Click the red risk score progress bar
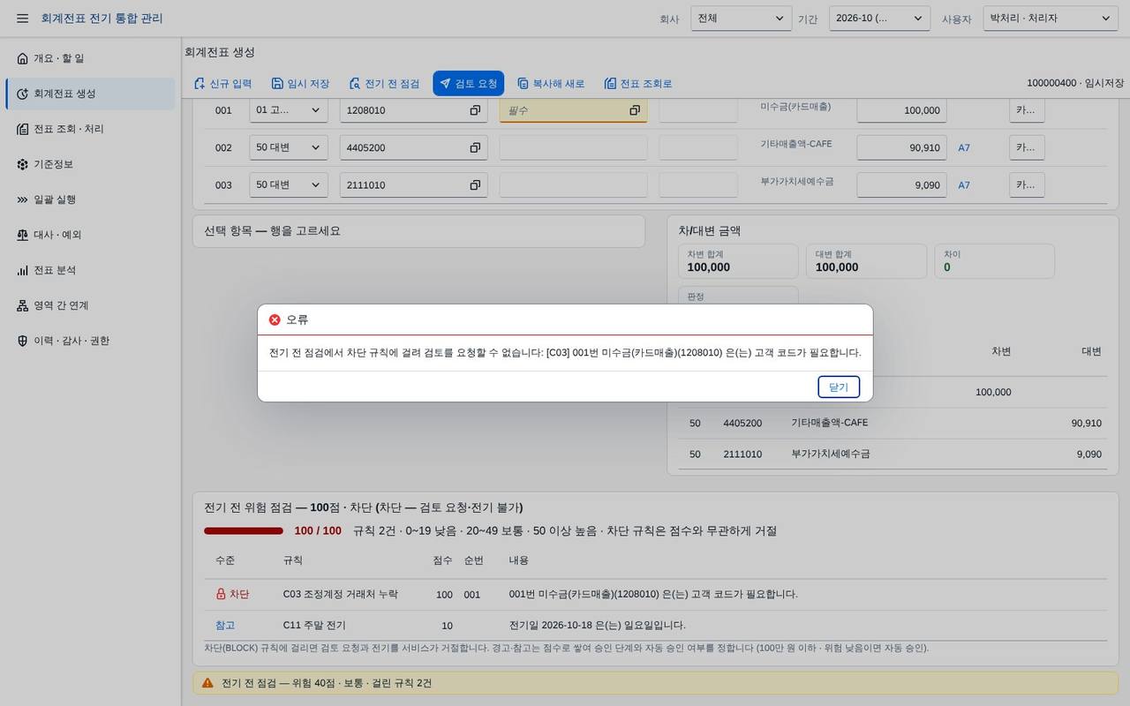 [244, 531]
